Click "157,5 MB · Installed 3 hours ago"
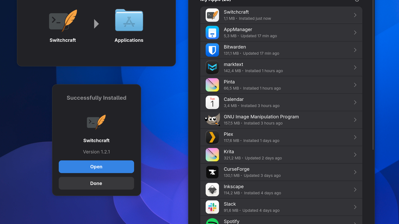This screenshot has height=224, width=399. point(253,123)
